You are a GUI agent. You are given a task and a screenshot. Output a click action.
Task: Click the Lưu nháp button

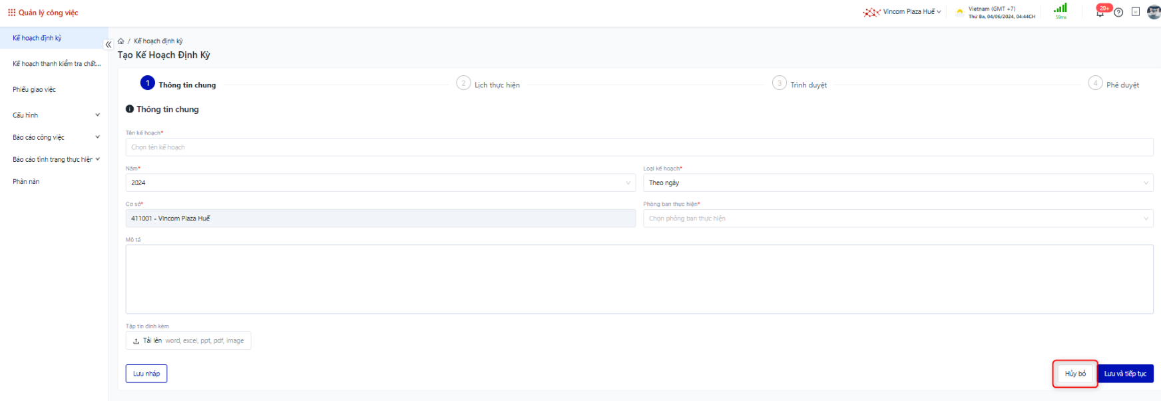click(x=146, y=374)
